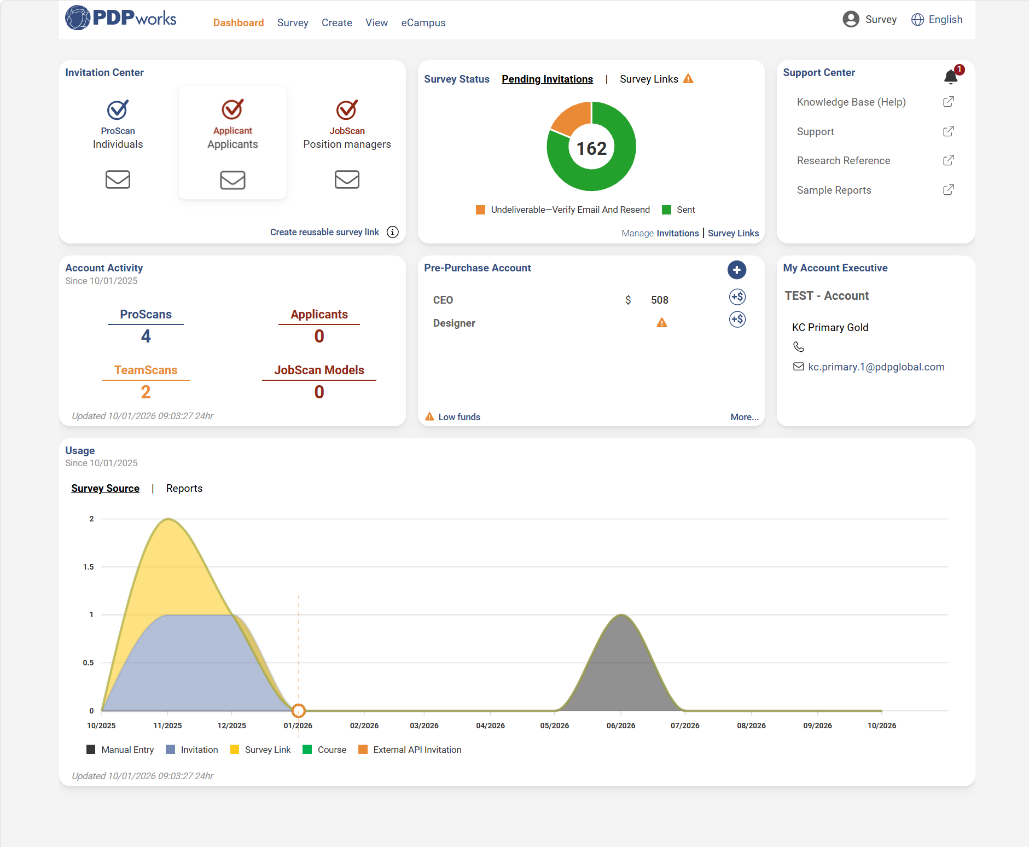Open Support external link icon
Viewport: 1029px width, 847px height.
click(949, 131)
